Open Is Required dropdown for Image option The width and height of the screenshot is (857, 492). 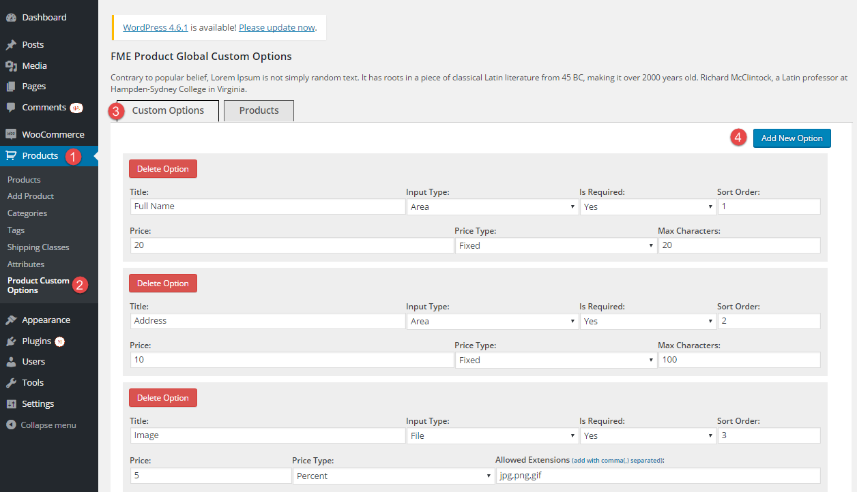(x=648, y=435)
